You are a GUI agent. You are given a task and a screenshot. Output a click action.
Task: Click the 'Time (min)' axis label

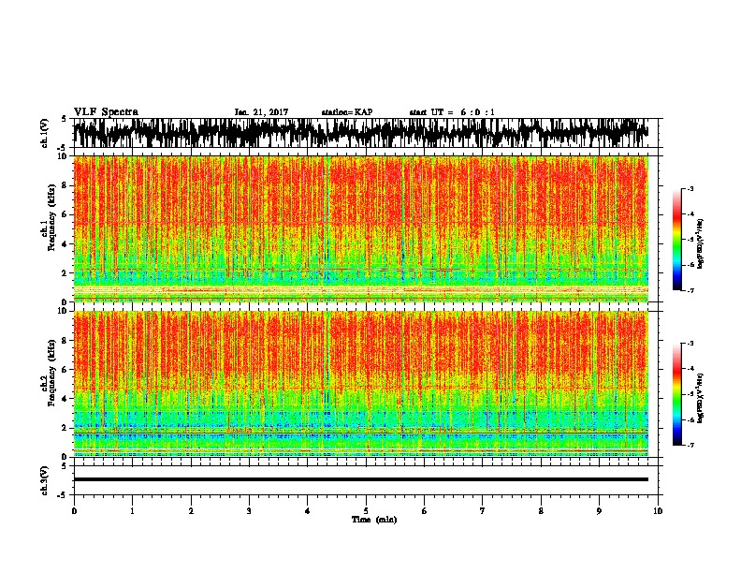[374, 520]
